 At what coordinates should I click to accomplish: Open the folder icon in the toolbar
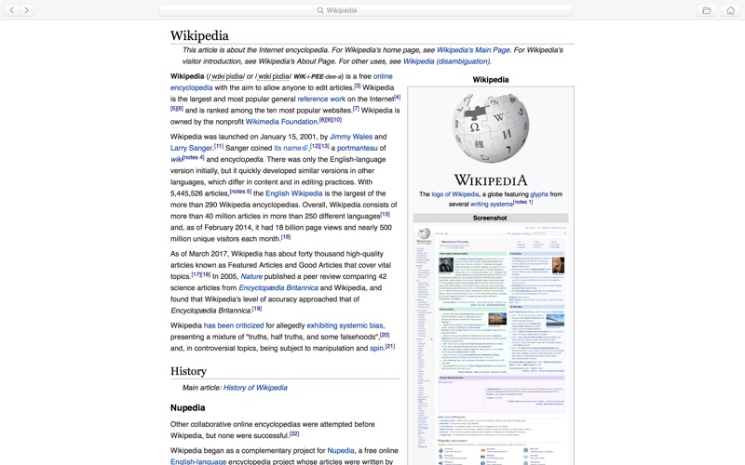(707, 10)
